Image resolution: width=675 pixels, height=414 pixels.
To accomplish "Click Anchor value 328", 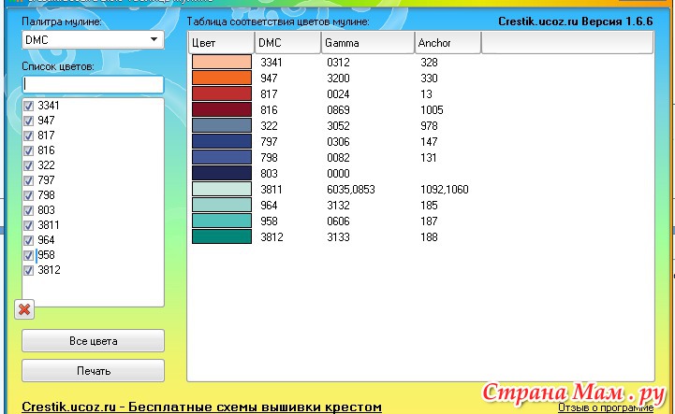I will click(x=429, y=63).
